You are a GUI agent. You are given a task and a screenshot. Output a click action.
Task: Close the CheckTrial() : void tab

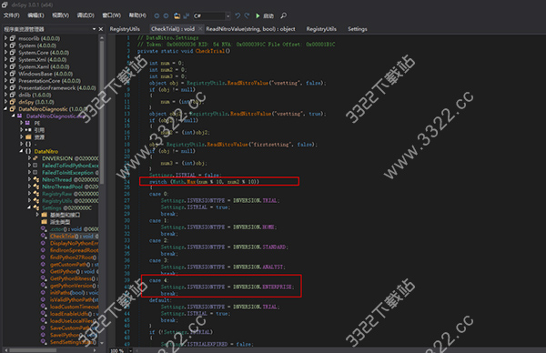(x=200, y=28)
